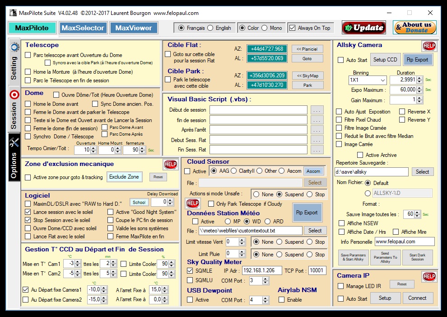
Task: Click the SQMLE IP Adr field
Action: click(262, 270)
